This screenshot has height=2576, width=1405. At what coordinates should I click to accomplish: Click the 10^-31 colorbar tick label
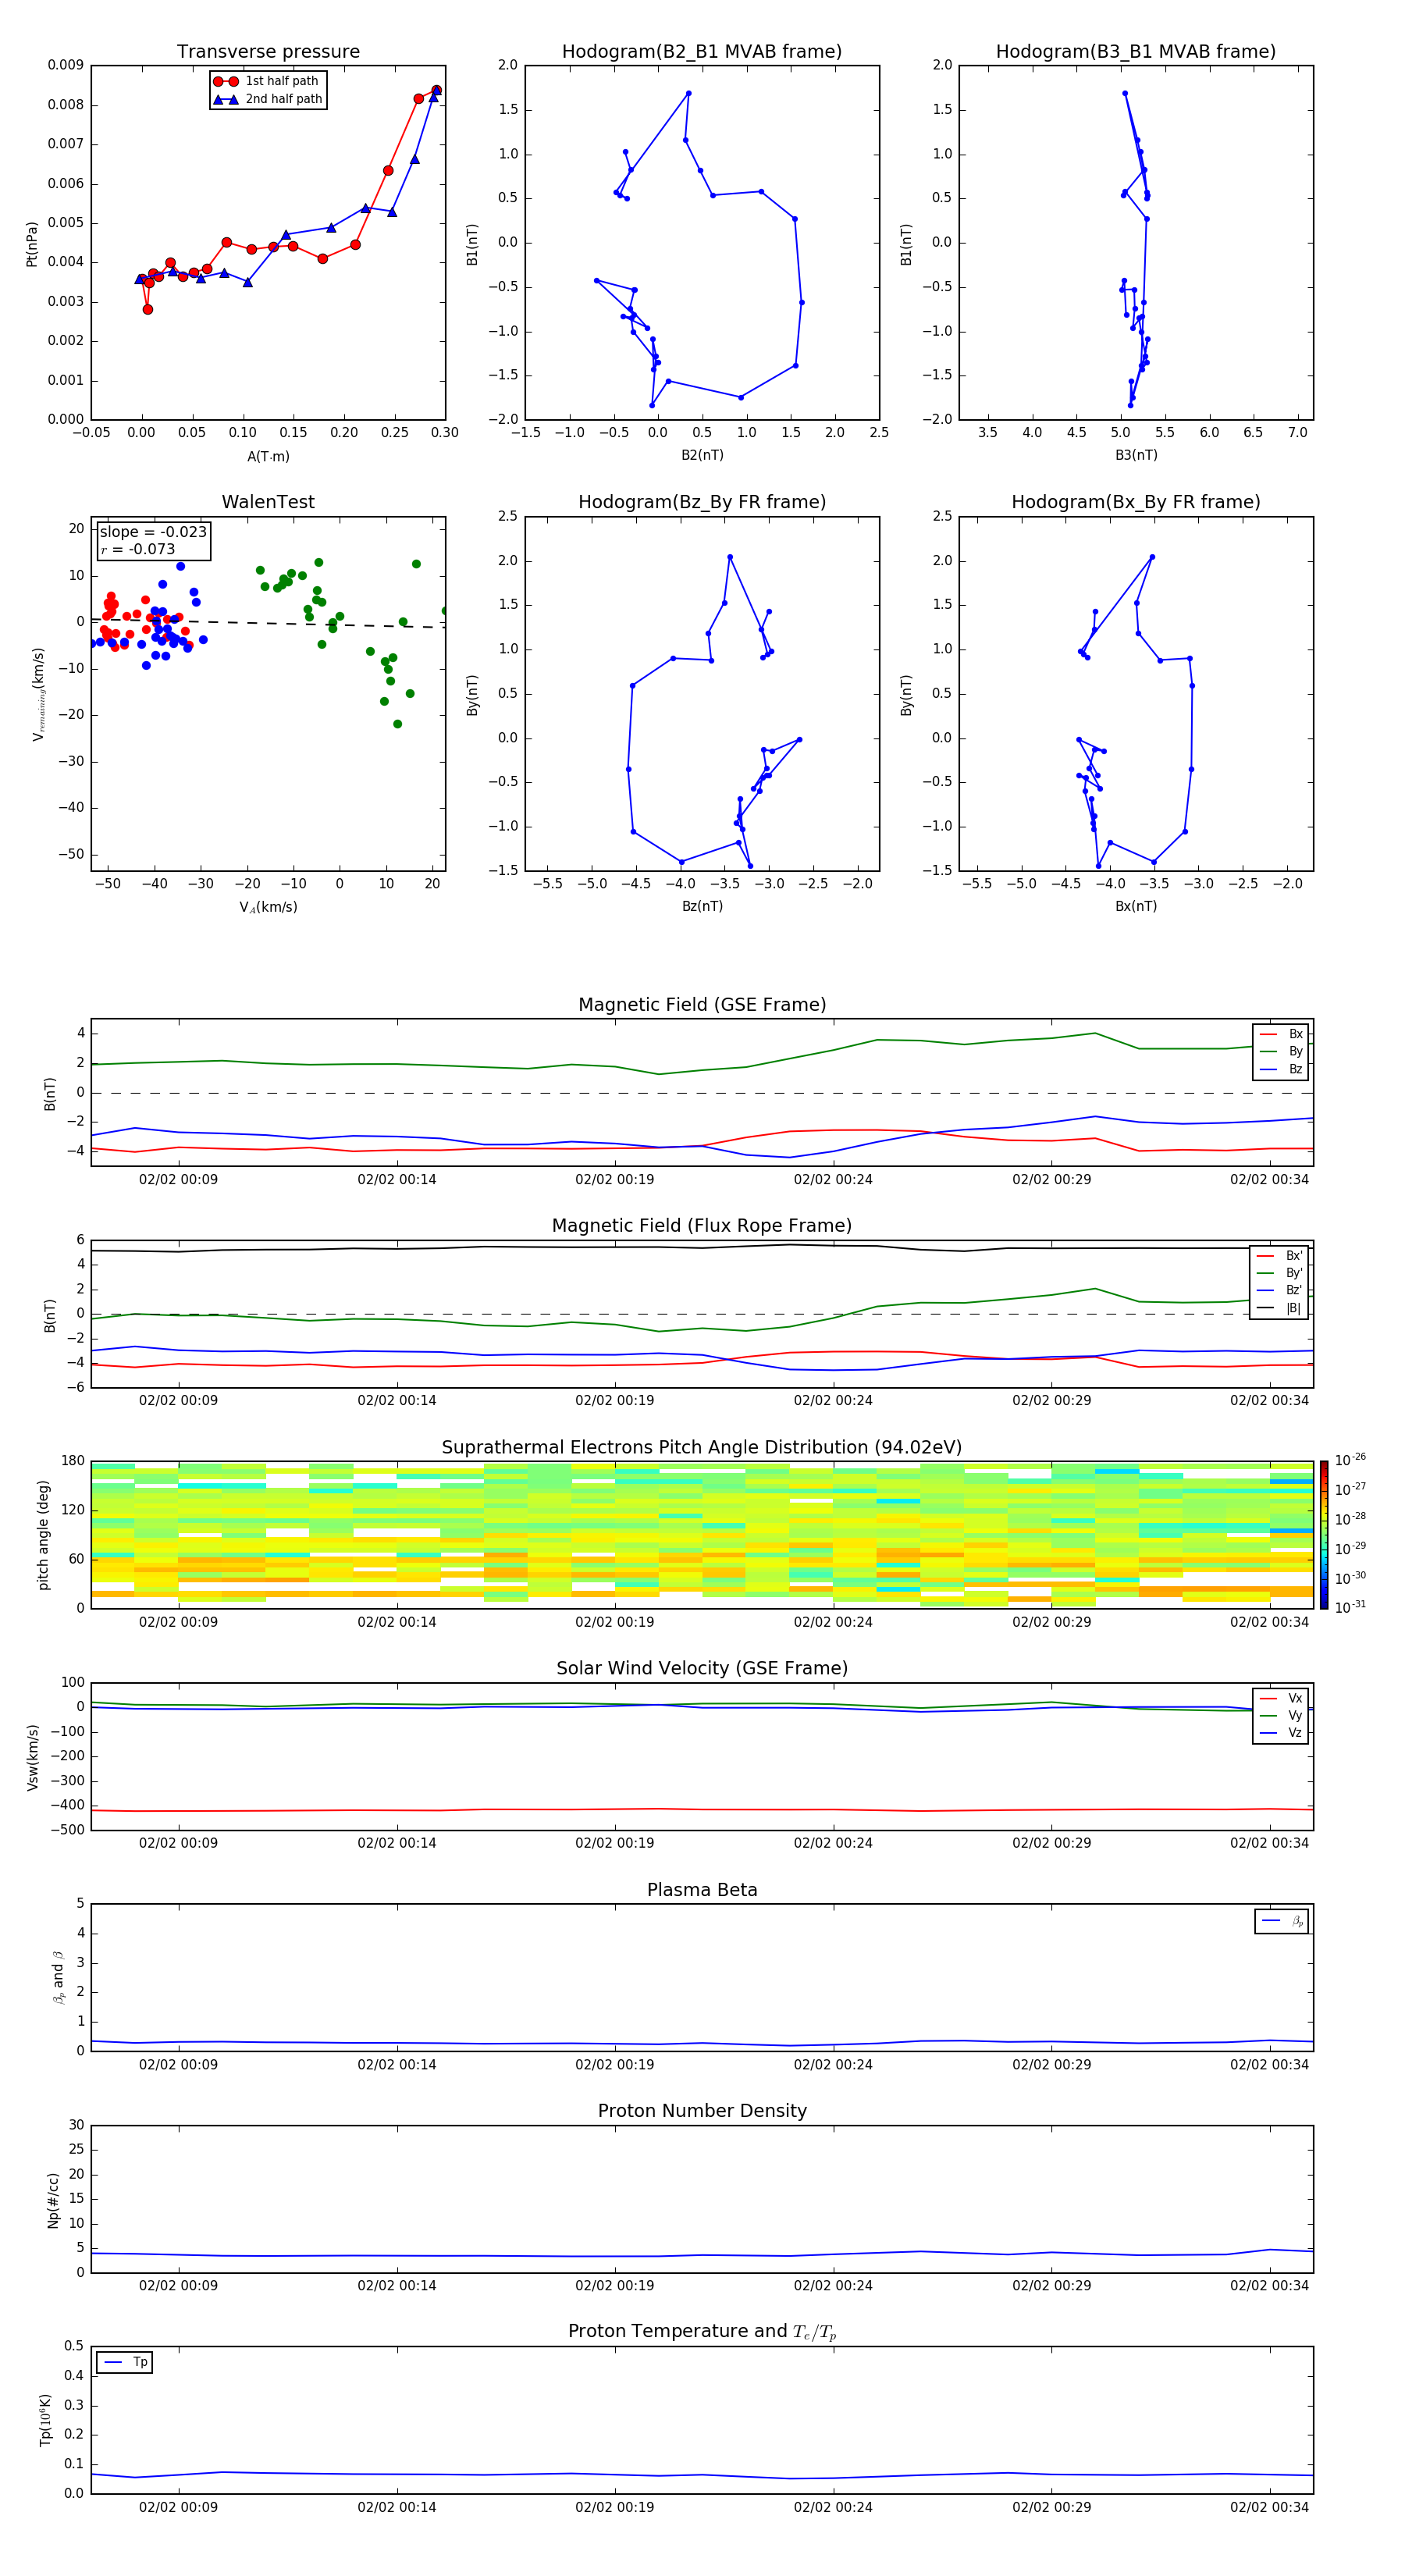click(x=1350, y=1607)
